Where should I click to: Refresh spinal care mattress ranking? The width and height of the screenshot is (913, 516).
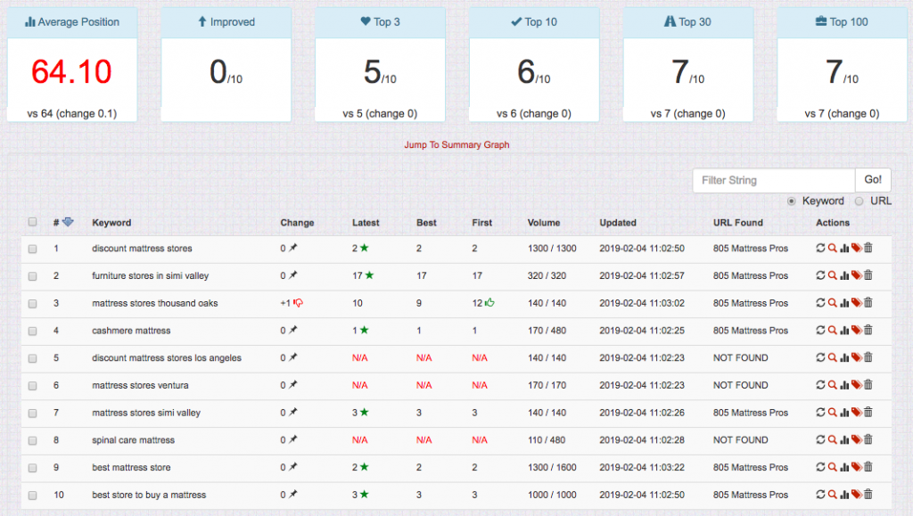pos(820,439)
